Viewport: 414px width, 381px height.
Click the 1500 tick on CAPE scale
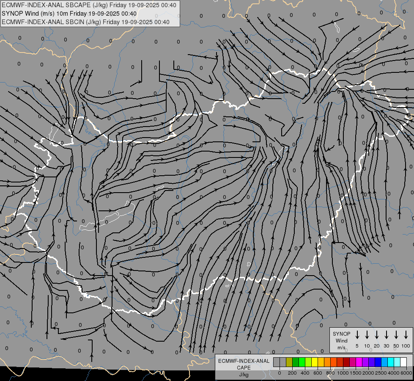coord(356,373)
